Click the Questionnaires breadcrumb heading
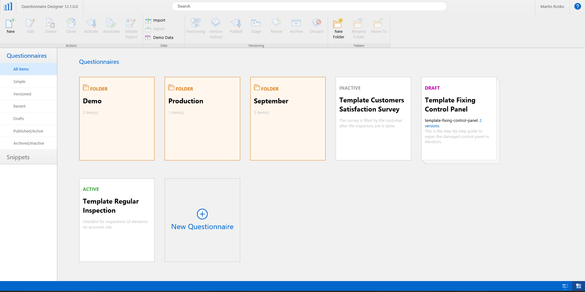The height and width of the screenshot is (292, 585). pyautogui.click(x=99, y=62)
